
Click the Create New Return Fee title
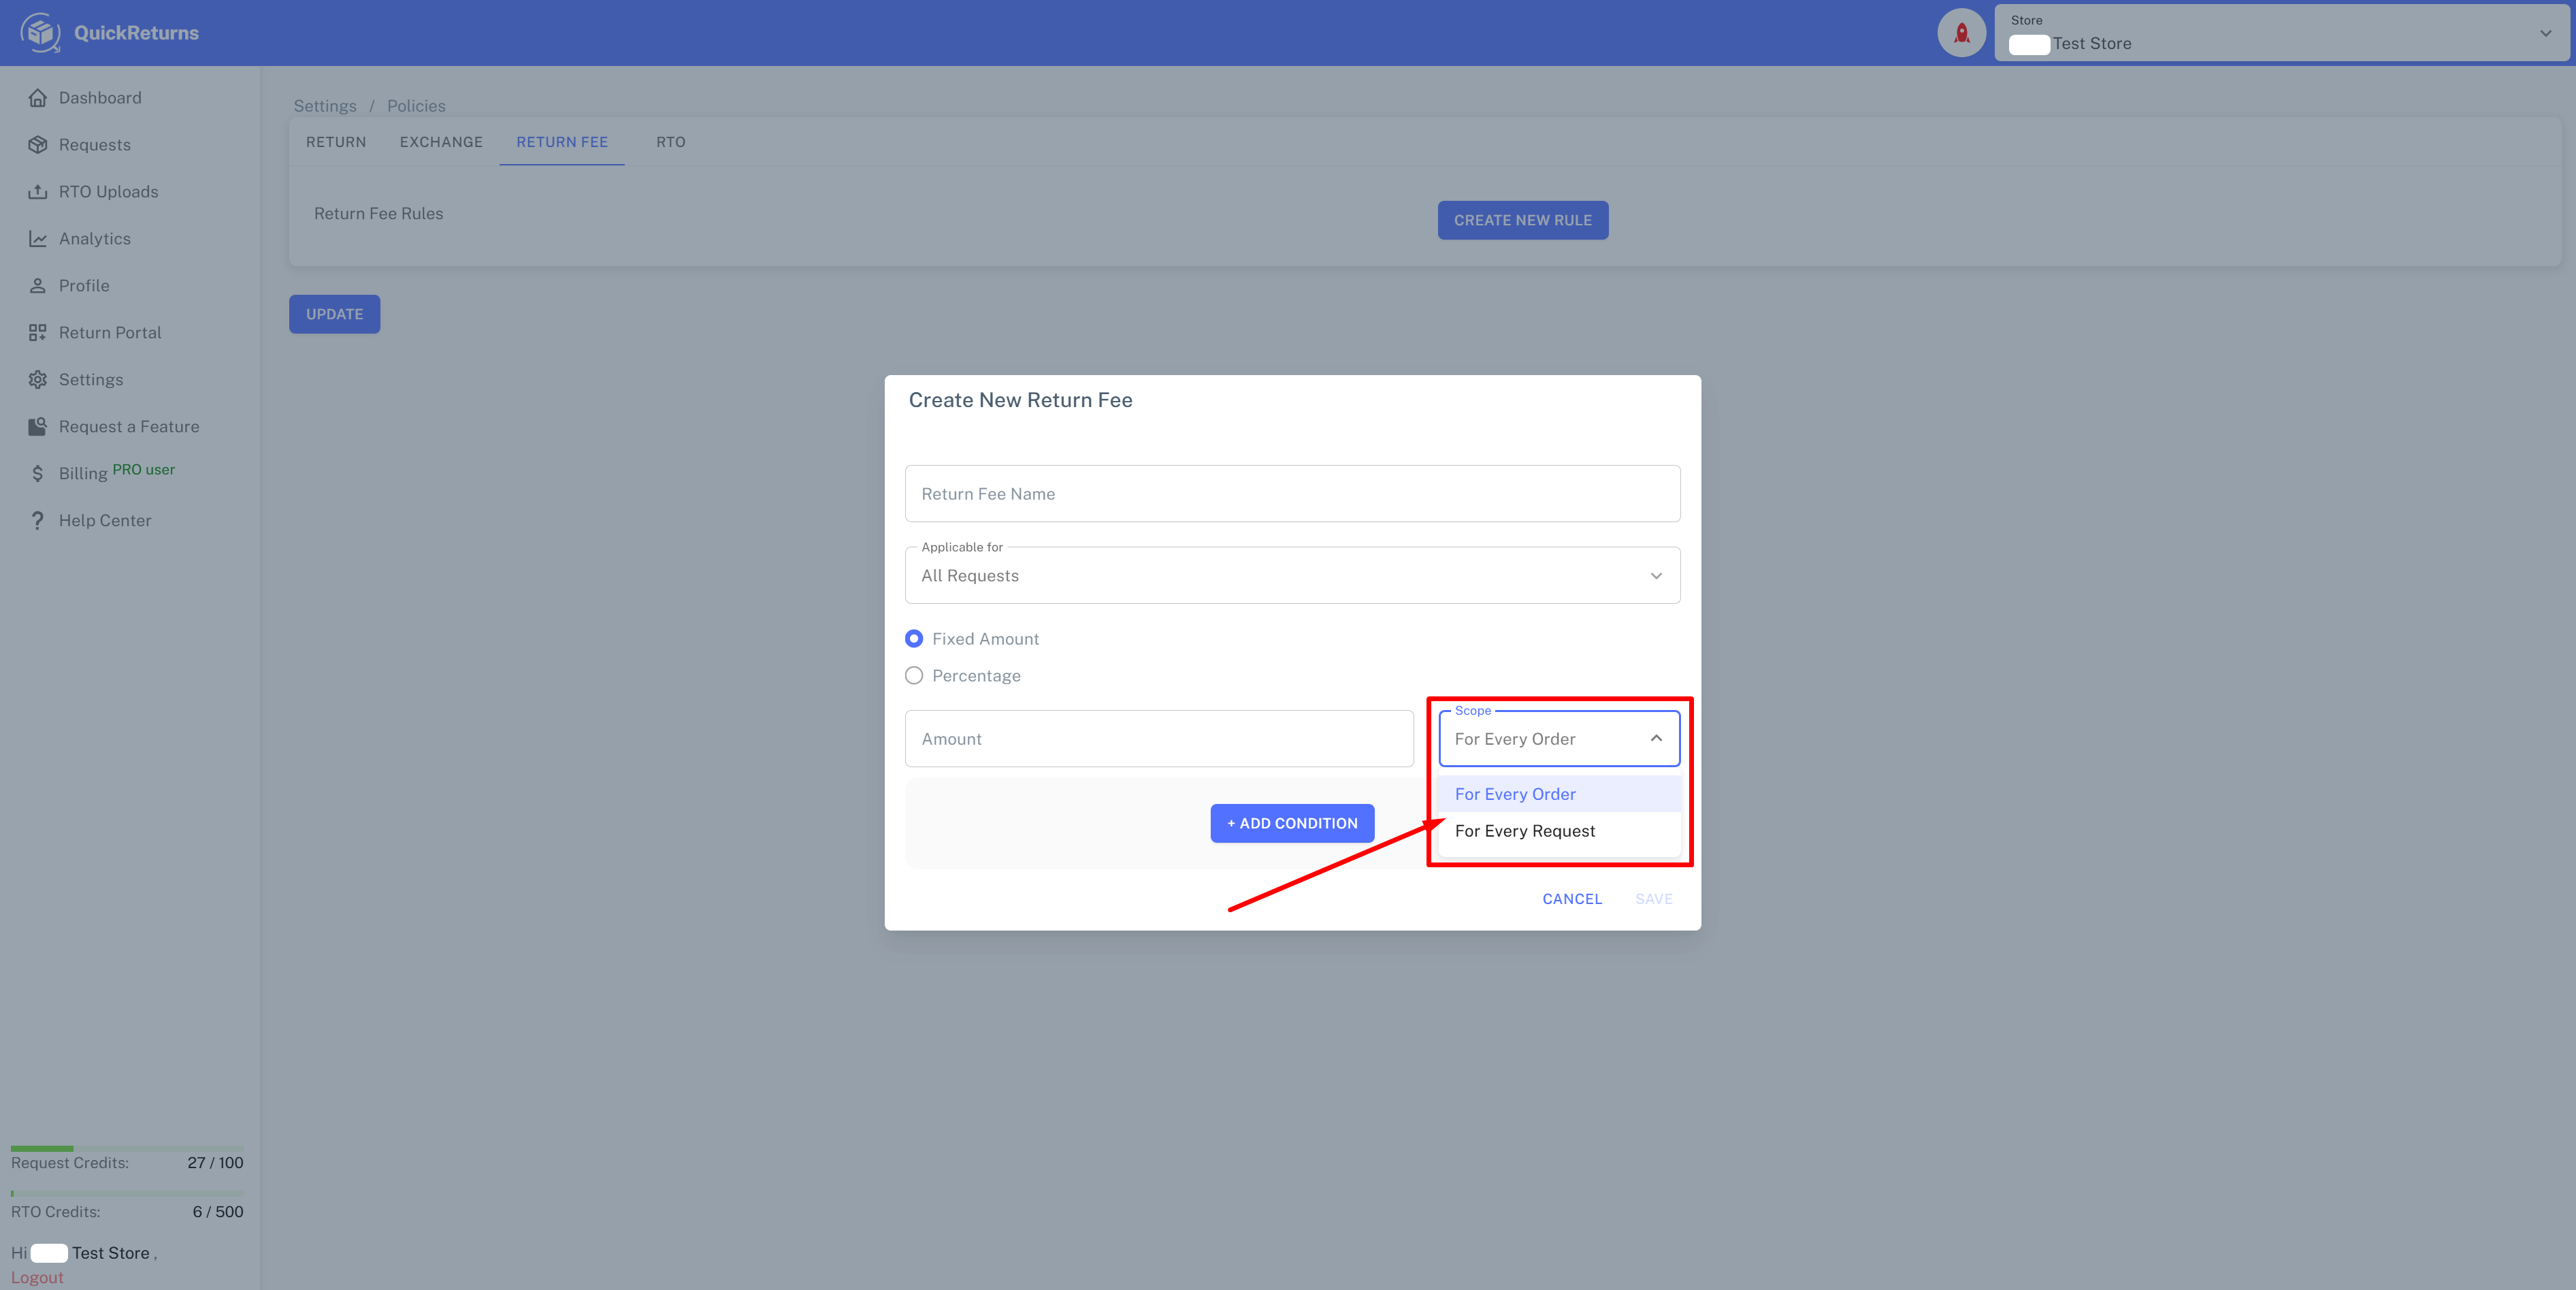[x=1020, y=400]
